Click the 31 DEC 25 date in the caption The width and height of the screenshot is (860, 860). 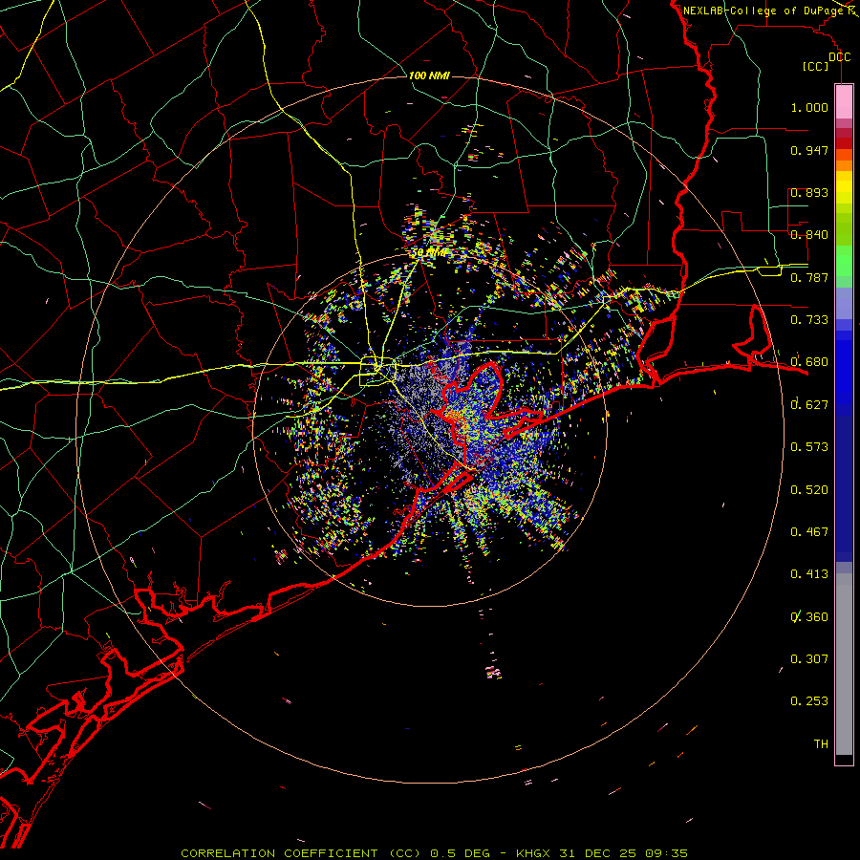pos(598,853)
